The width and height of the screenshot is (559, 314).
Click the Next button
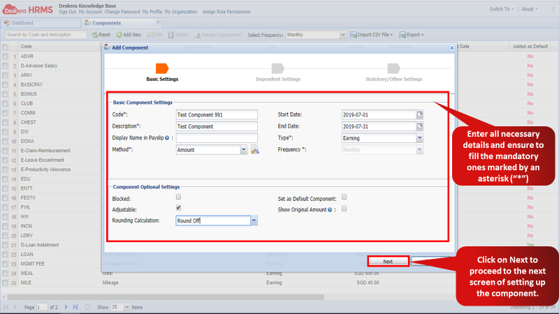point(388,261)
